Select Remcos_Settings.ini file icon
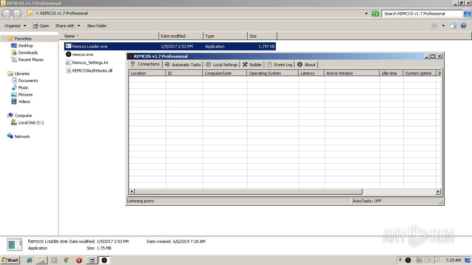Screen dimensions: 472x265 point(68,62)
